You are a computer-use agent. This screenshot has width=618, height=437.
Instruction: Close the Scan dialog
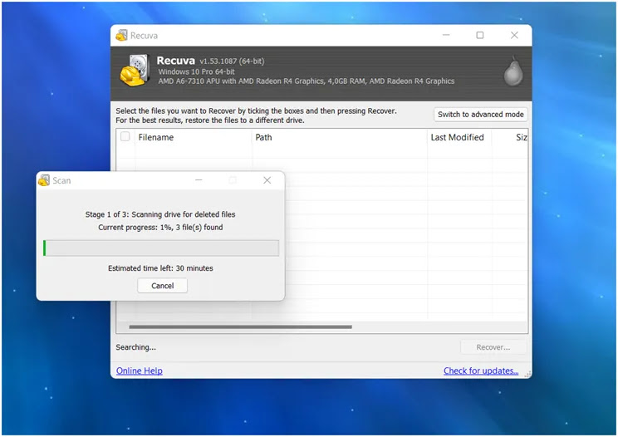pyautogui.click(x=267, y=180)
